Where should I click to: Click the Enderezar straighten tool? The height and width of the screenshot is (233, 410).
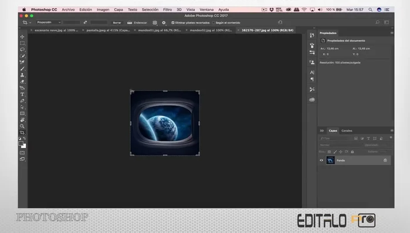(x=137, y=23)
